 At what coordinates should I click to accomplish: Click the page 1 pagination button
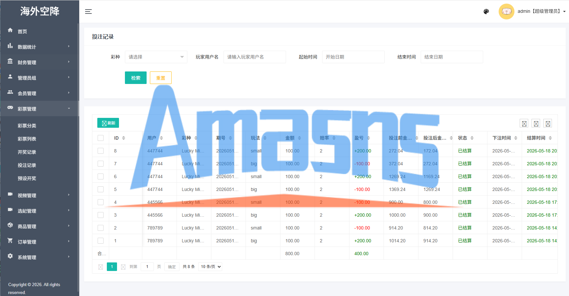coord(112,267)
